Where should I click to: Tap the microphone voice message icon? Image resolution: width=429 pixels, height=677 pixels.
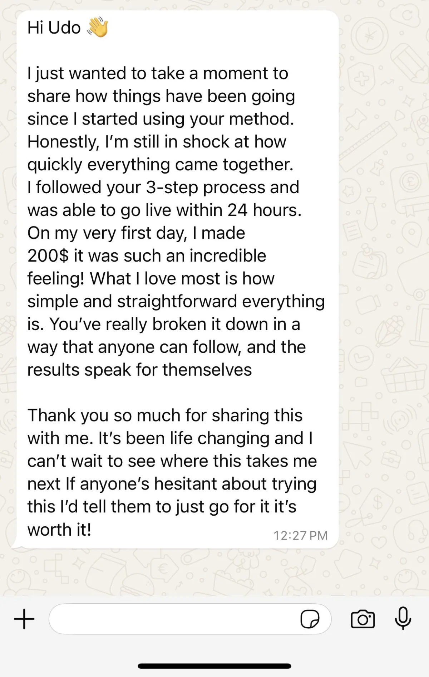pyautogui.click(x=403, y=618)
